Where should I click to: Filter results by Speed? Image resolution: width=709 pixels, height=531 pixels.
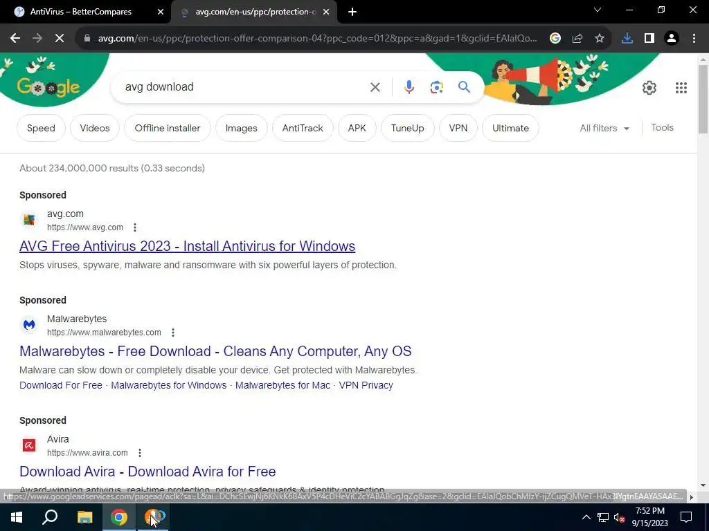pos(41,128)
